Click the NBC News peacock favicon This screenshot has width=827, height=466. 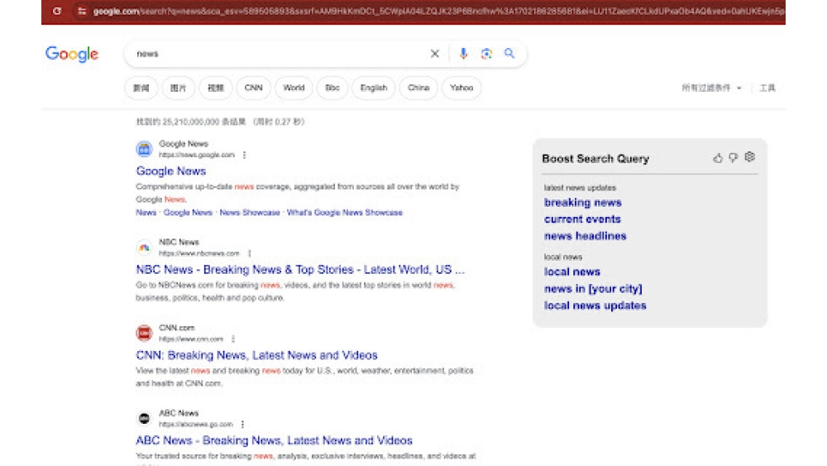point(144,247)
